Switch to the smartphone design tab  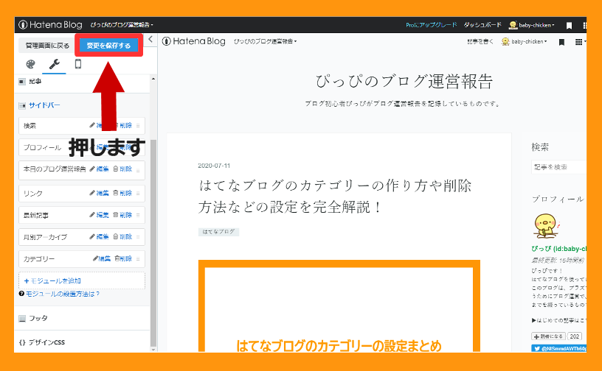click(78, 64)
